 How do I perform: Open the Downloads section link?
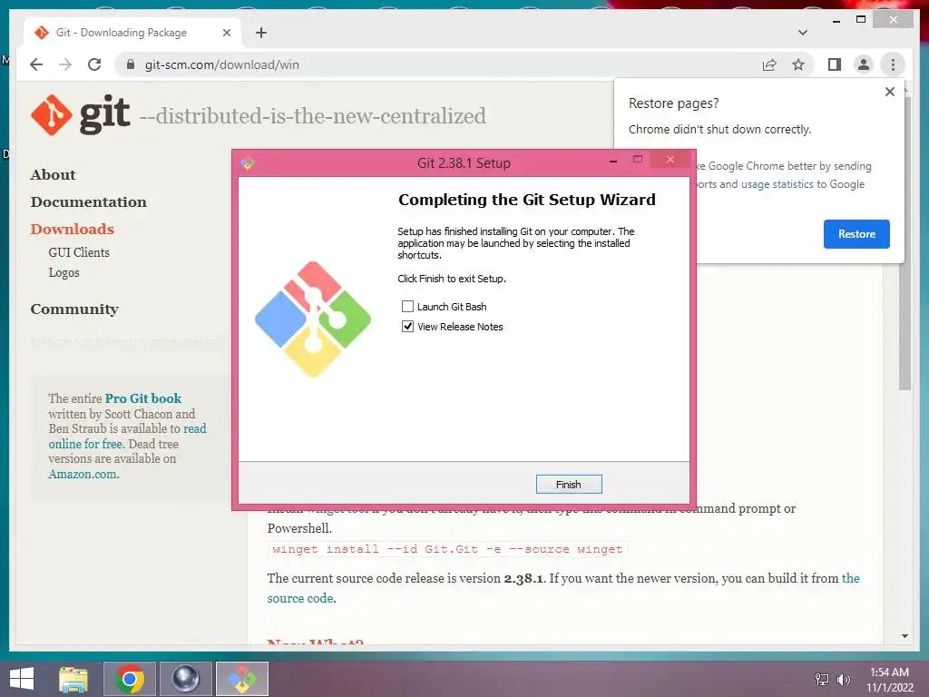tap(73, 230)
